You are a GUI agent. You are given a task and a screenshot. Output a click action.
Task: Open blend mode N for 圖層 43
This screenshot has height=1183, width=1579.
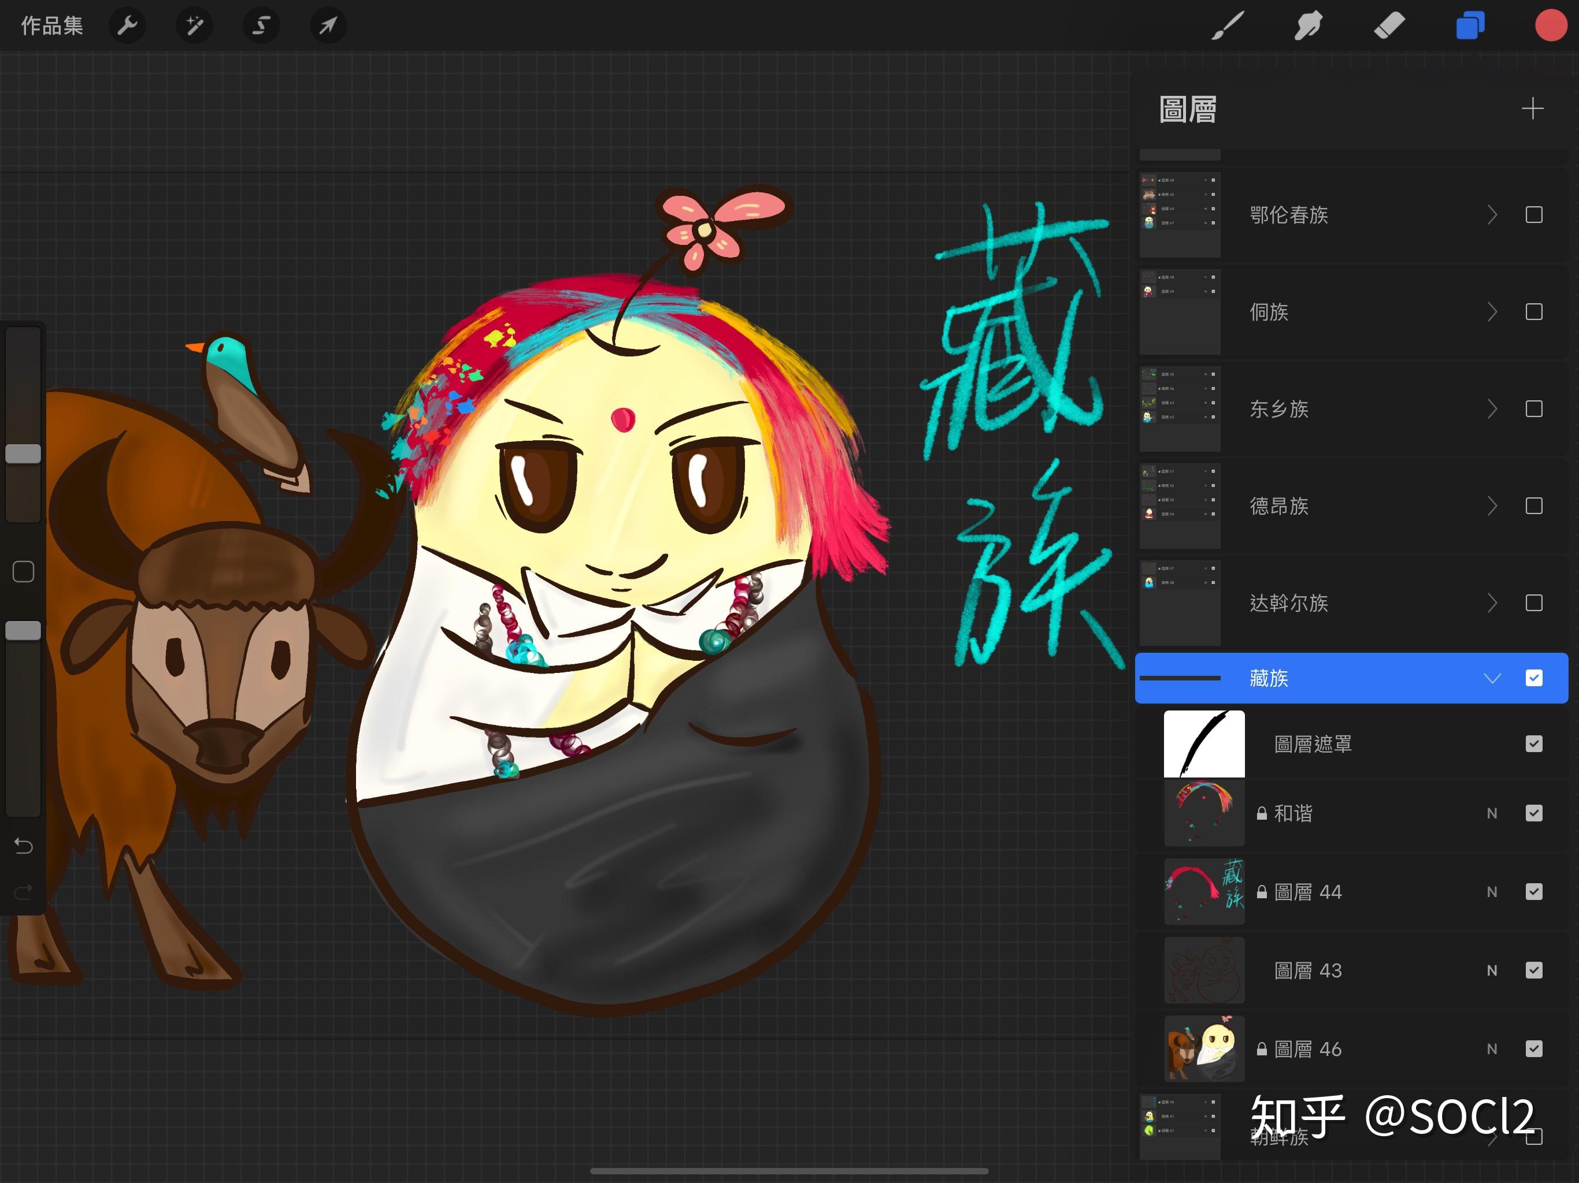pyautogui.click(x=1492, y=970)
